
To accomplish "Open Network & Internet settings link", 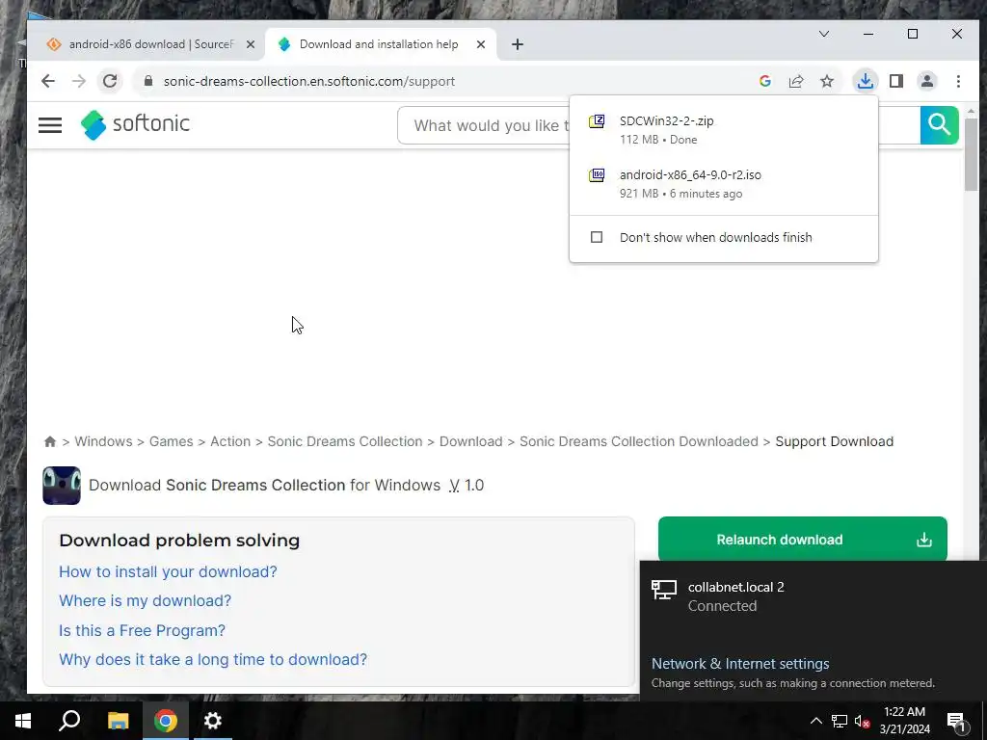I will (x=740, y=663).
